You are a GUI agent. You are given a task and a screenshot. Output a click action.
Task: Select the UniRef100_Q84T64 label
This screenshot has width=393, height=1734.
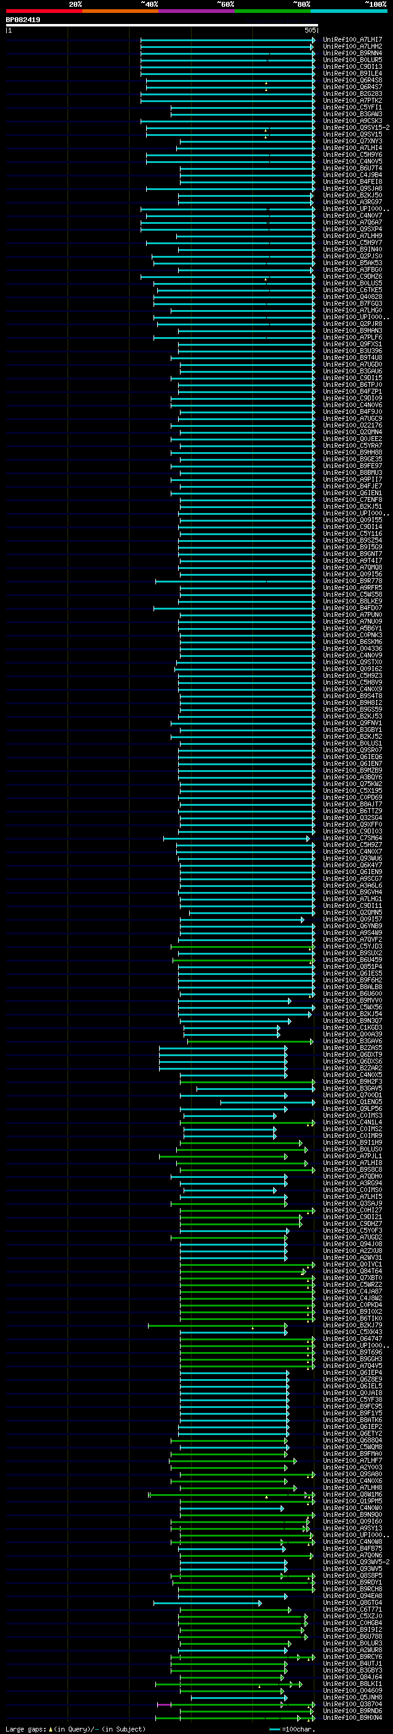coord(352,1271)
